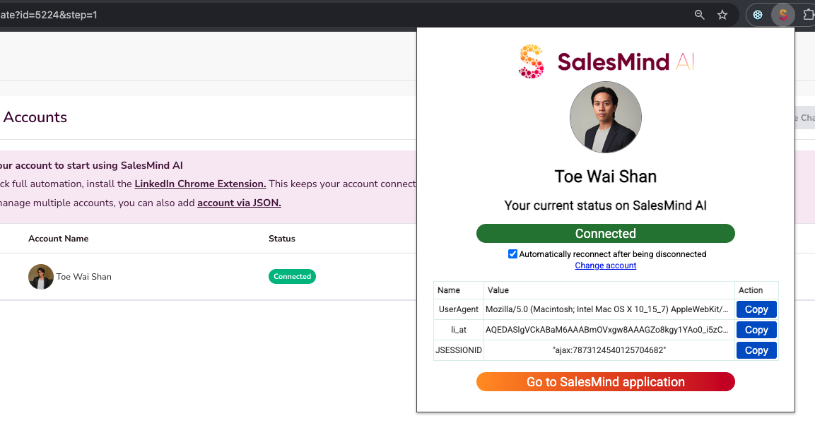Click the small avatar beside Toe Wai Shan
The height and width of the screenshot is (423, 815).
[x=41, y=277]
